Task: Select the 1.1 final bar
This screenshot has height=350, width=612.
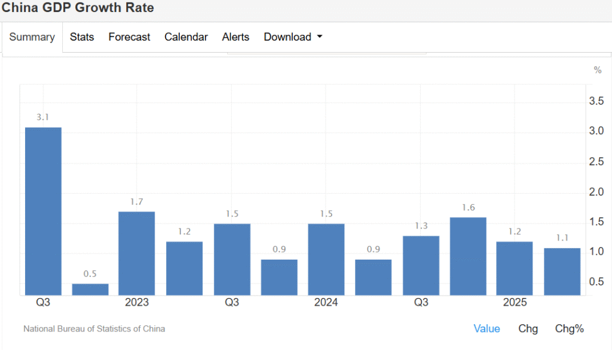Action: [x=562, y=271]
